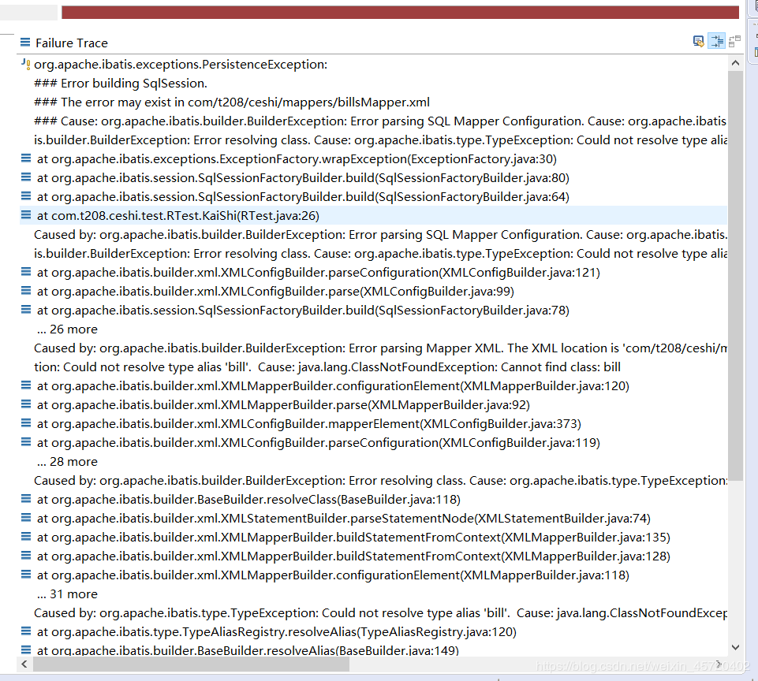Click the Failure Trace header icon
Viewport: 758px width, 681px height.
point(25,43)
